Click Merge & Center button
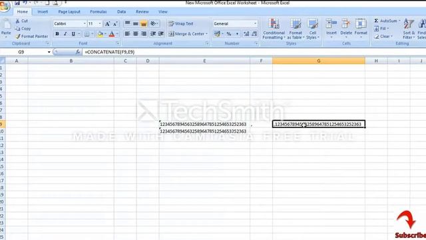Screen dimensions: 426x240 (x=186, y=34)
